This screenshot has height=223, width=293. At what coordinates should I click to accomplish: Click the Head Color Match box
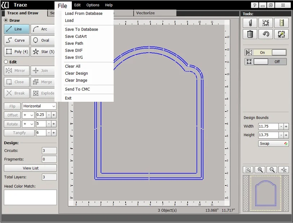(30, 197)
